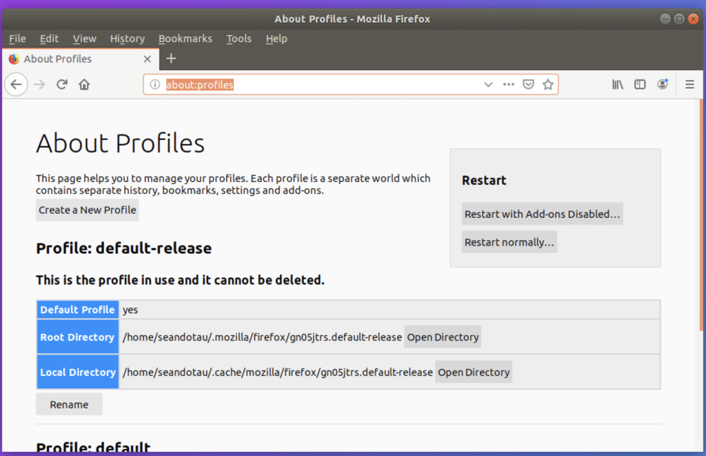706x456 pixels.
Task: Open the History menu
Action: [x=128, y=39]
